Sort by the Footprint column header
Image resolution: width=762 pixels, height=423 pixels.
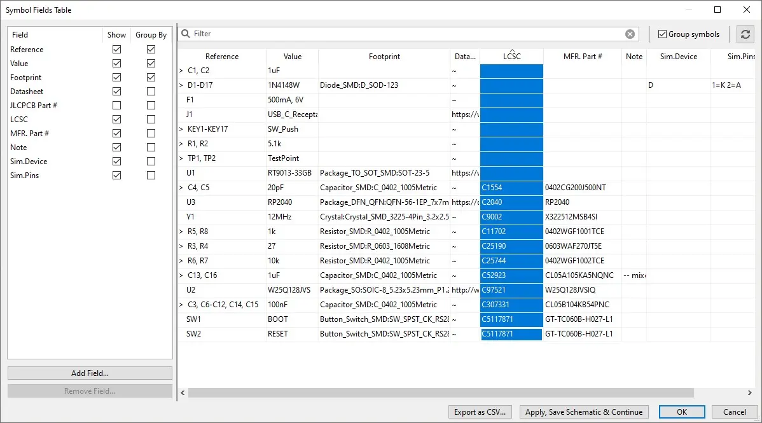pyautogui.click(x=384, y=57)
